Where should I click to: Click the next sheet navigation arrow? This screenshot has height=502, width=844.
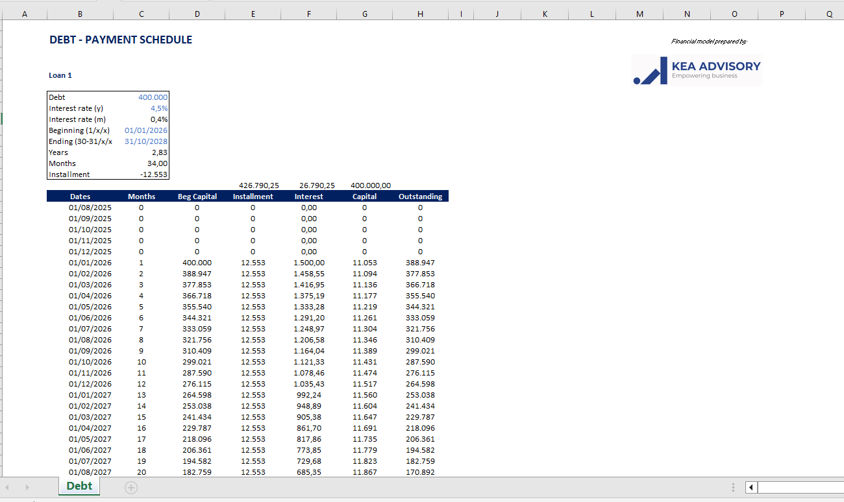(x=27, y=487)
